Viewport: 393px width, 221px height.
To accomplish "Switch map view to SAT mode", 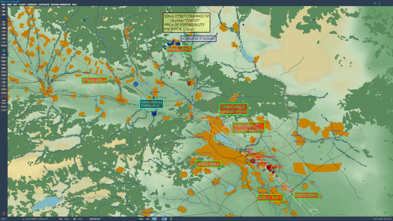I will (x=148, y=219).
